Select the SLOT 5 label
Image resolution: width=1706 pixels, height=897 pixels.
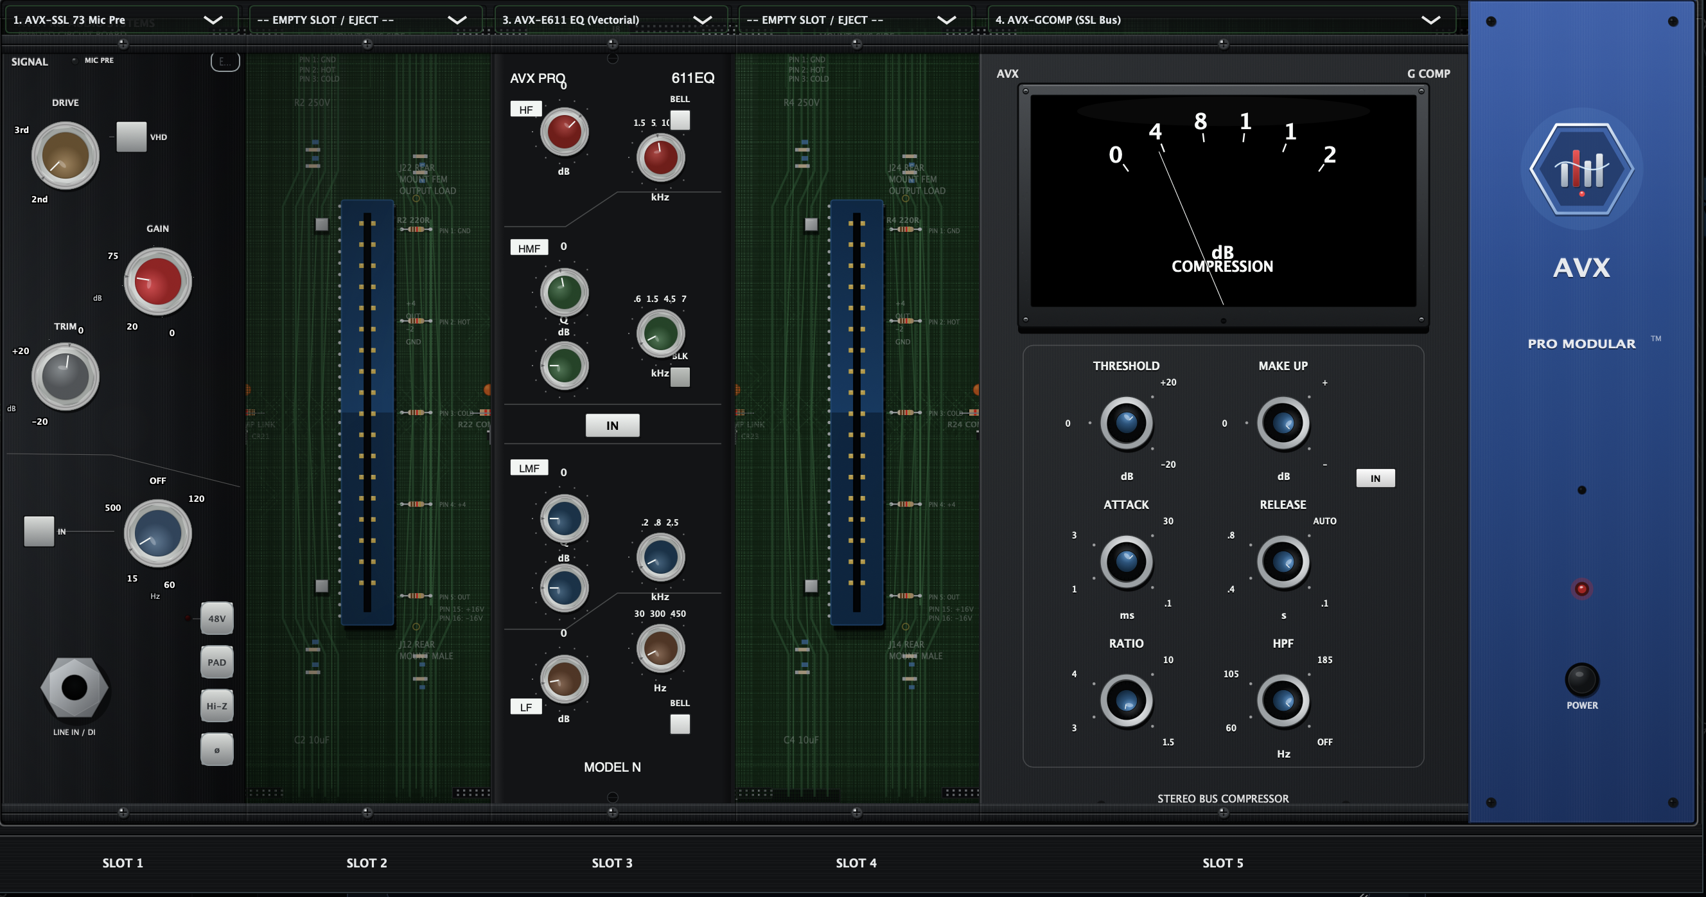tap(1223, 862)
